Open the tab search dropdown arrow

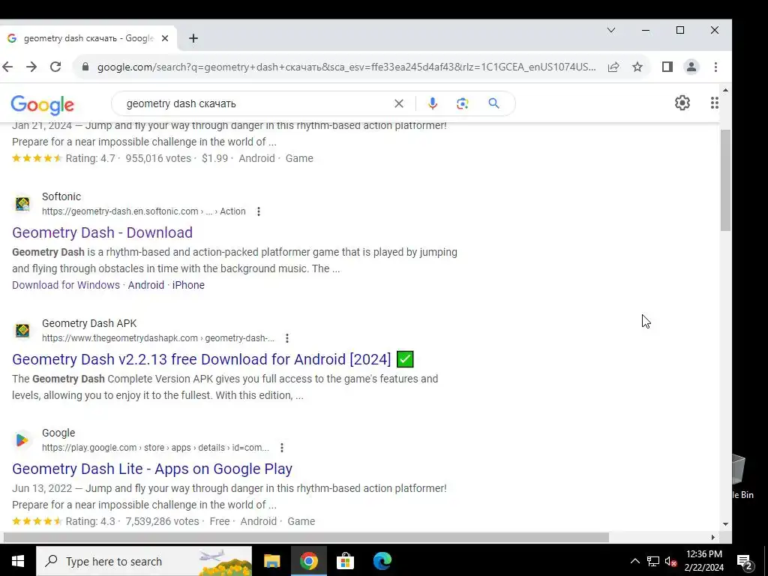tap(610, 30)
